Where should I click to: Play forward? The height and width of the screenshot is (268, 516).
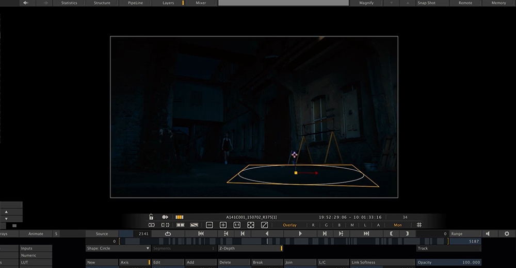point(300,234)
